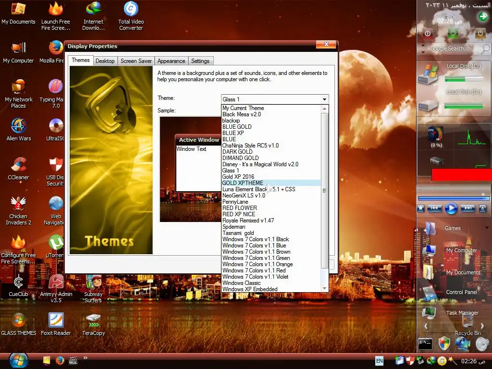This screenshot has height=369, width=492.
Task: Select the Themes tab
Action: coord(80,60)
